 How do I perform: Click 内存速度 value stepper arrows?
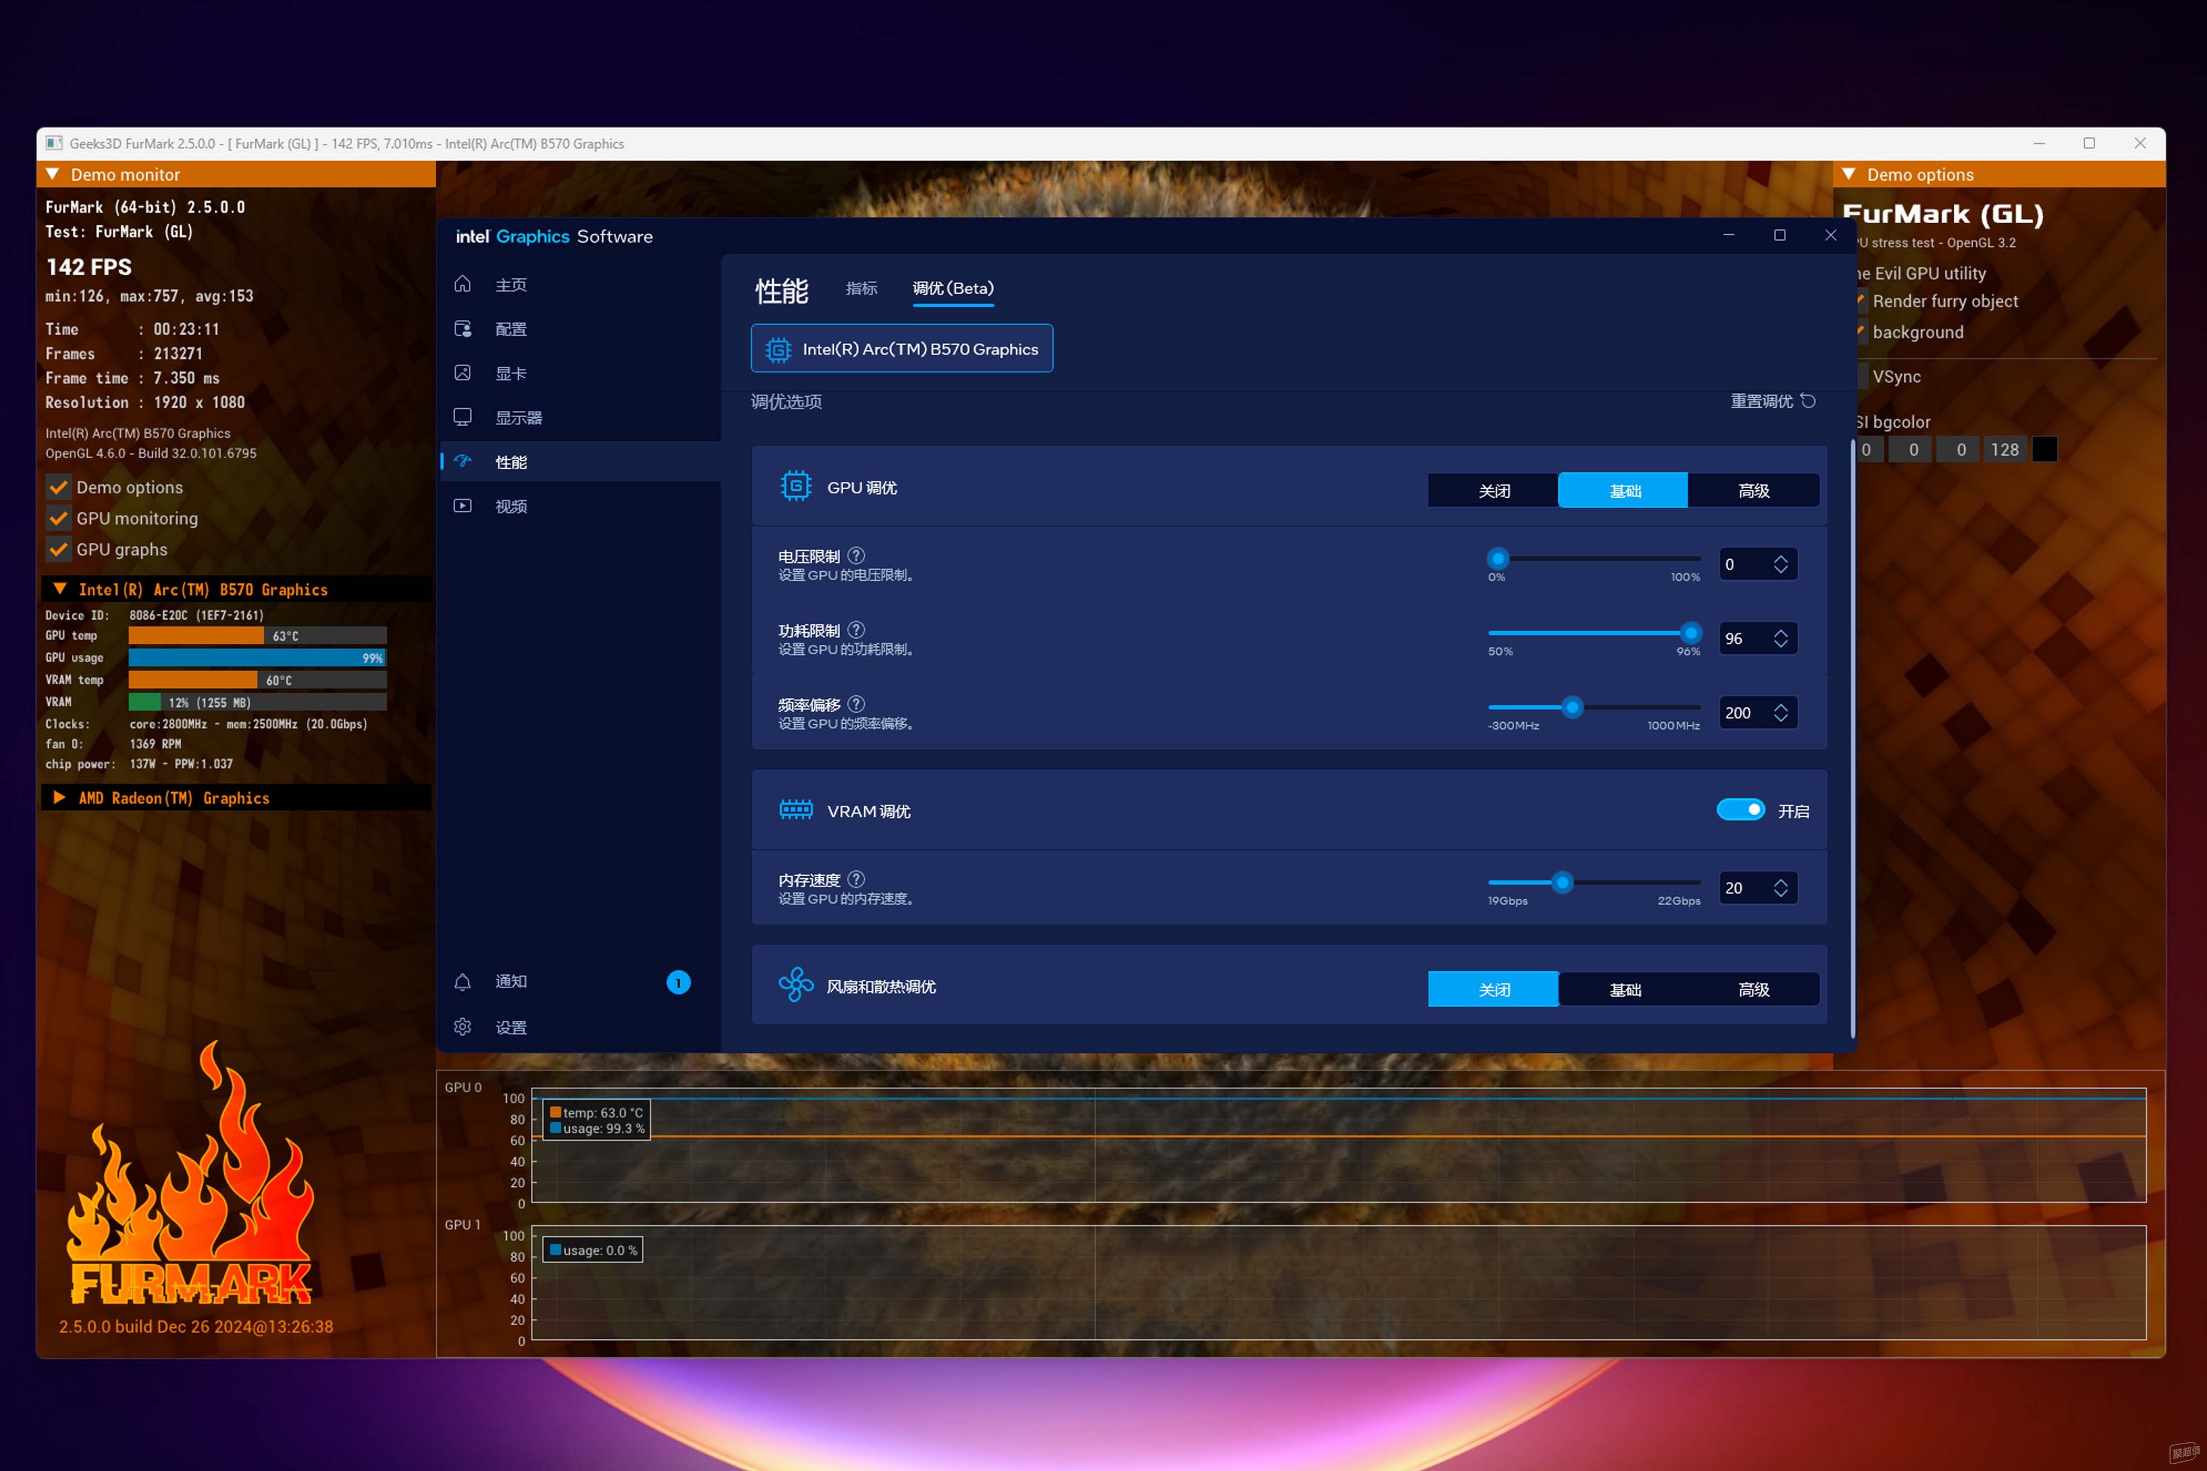[1780, 887]
